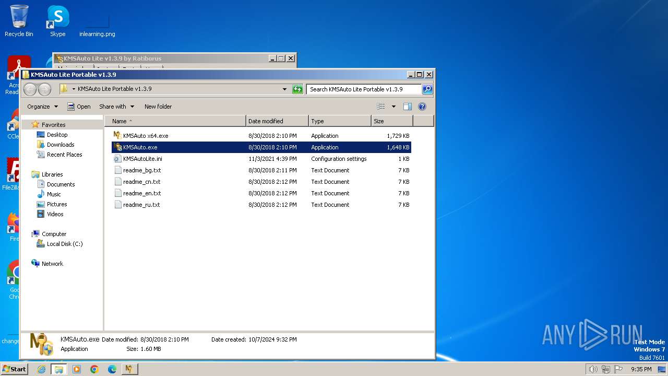
Task: Select the readme_ru.txt file name
Action: click(x=141, y=205)
